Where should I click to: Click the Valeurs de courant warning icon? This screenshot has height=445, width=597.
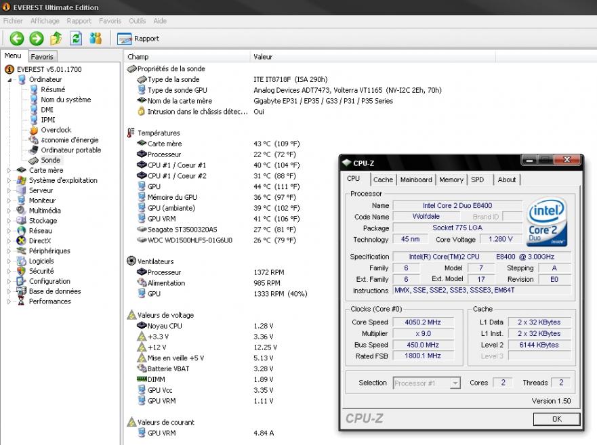(x=131, y=422)
